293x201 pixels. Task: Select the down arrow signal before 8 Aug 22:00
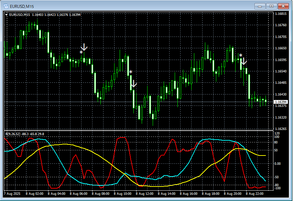(244, 61)
